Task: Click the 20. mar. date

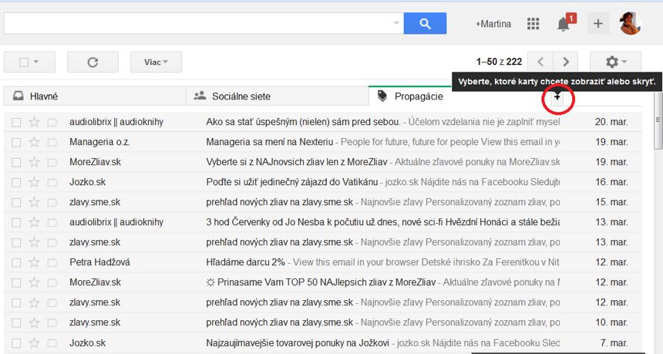Action: (x=611, y=122)
